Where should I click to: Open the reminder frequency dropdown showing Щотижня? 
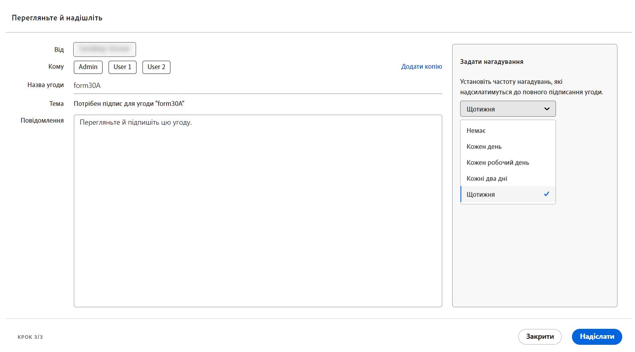pyautogui.click(x=507, y=109)
